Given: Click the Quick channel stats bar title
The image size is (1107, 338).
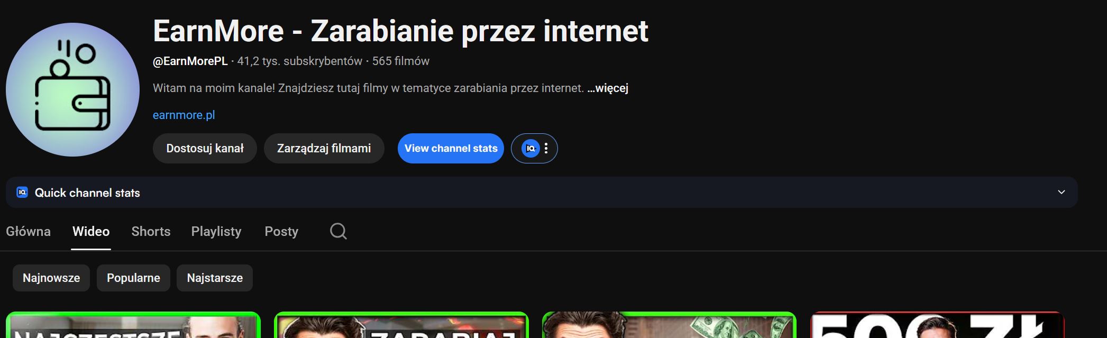Looking at the screenshot, I should tap(87, 193).
